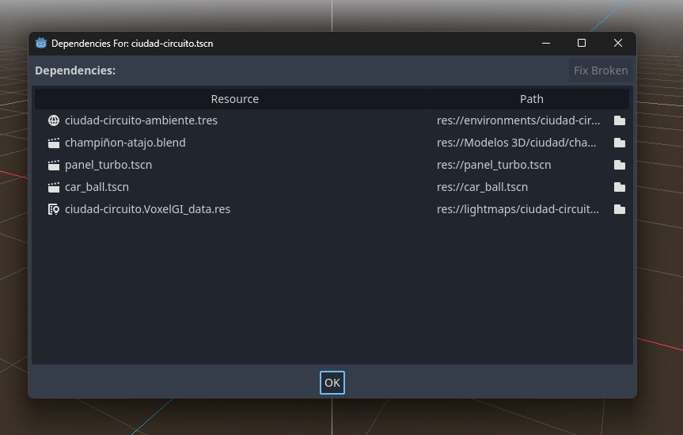Viewport: 683px width, 435px height.
Task: Click the Godot logo in title bar
Action: (x=41, y=44)
